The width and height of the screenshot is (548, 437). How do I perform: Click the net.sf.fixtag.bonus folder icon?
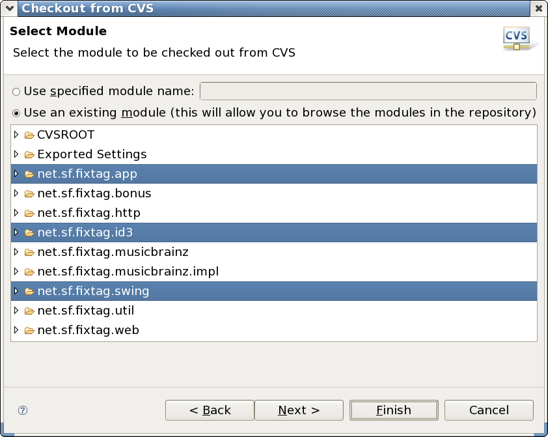point(29,194)
